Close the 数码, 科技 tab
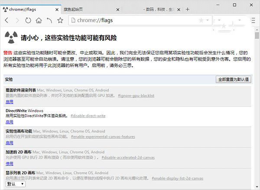 click(179, 10)
